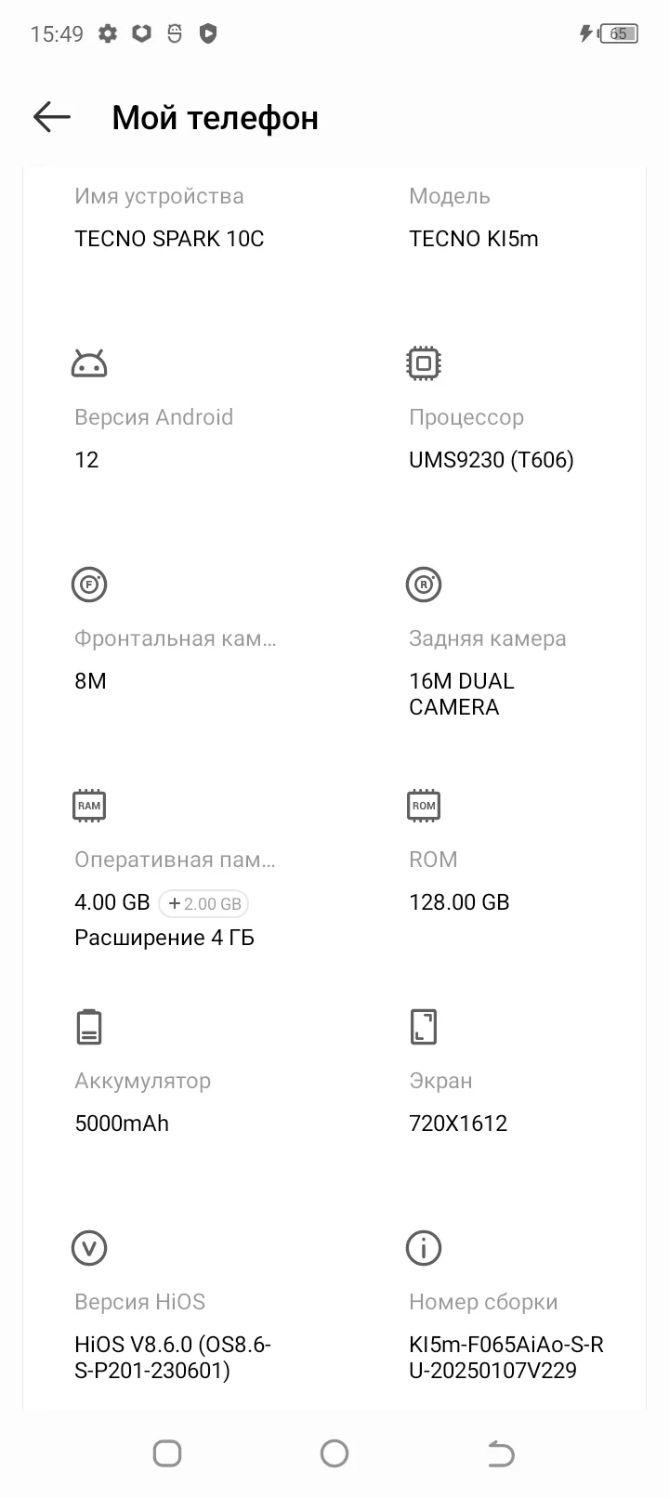Tap the Android robot icon
The width and height of the screenshot is (669, 1498).
89,363
